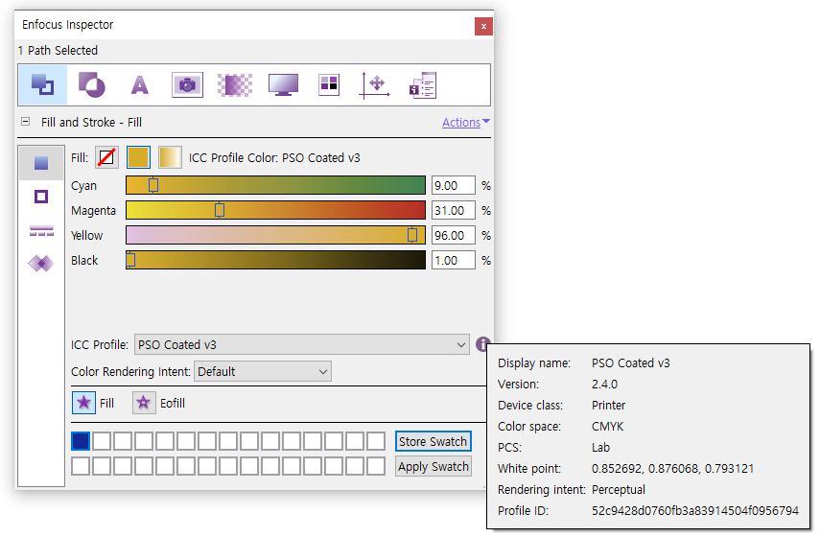Viewport: 820px width, 537px height.
Task: Click ICC profile info icon
Action: (x=482, y=344)
